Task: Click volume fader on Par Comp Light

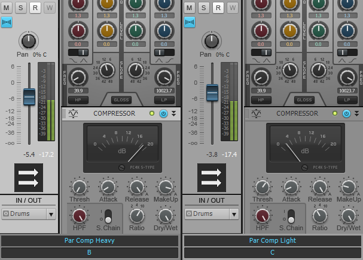Action: [212, 92]
